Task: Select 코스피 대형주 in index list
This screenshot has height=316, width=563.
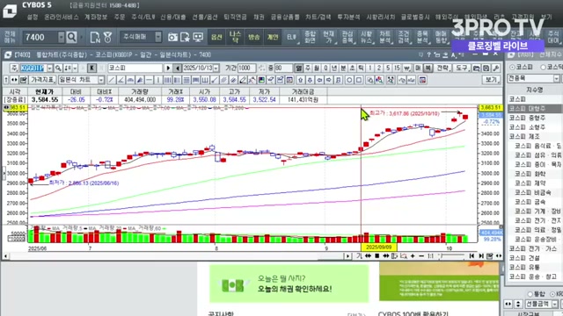Action: pos(534,108)
